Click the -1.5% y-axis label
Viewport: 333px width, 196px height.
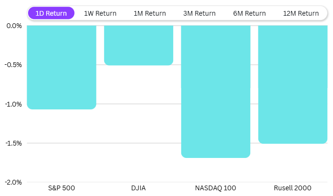[x=13, y=143]
